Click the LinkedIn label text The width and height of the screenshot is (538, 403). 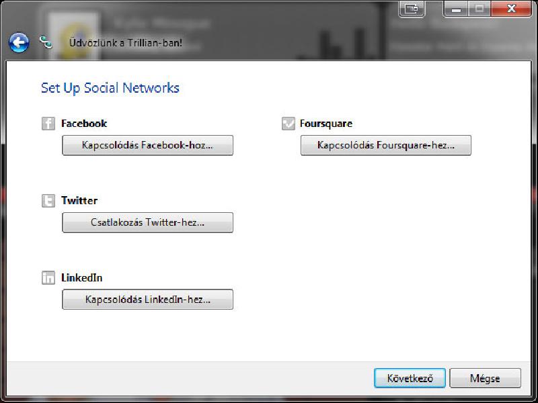pos(81,277)
